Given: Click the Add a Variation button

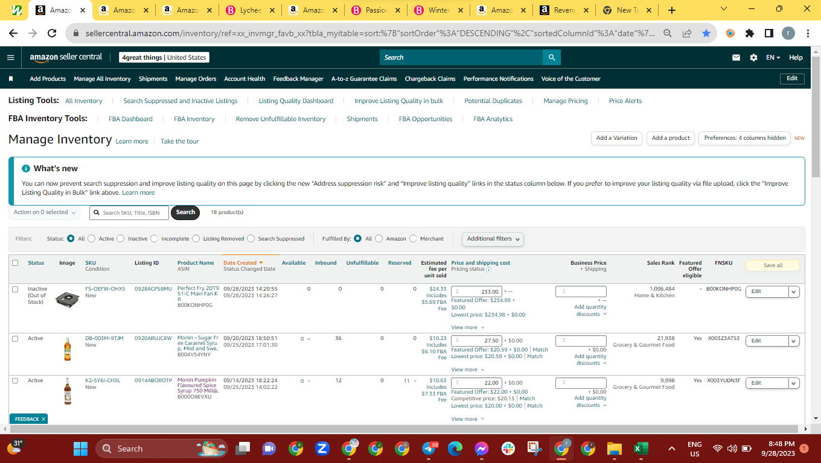Looking at the screenshot, I should pos(616,138).
